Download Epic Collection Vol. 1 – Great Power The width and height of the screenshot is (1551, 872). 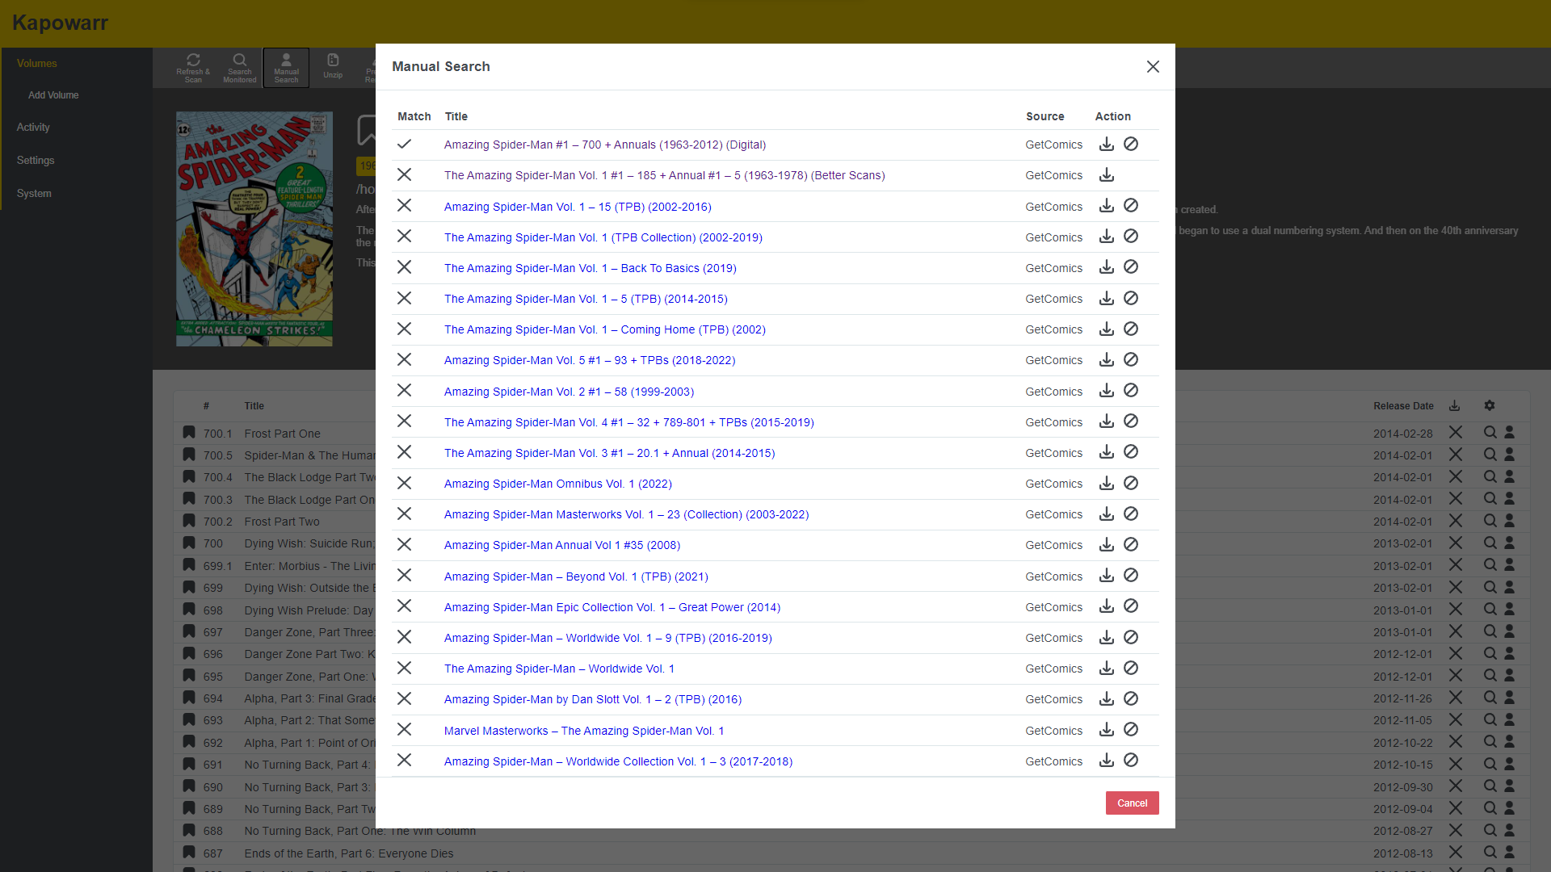[x=1107, y=606]
